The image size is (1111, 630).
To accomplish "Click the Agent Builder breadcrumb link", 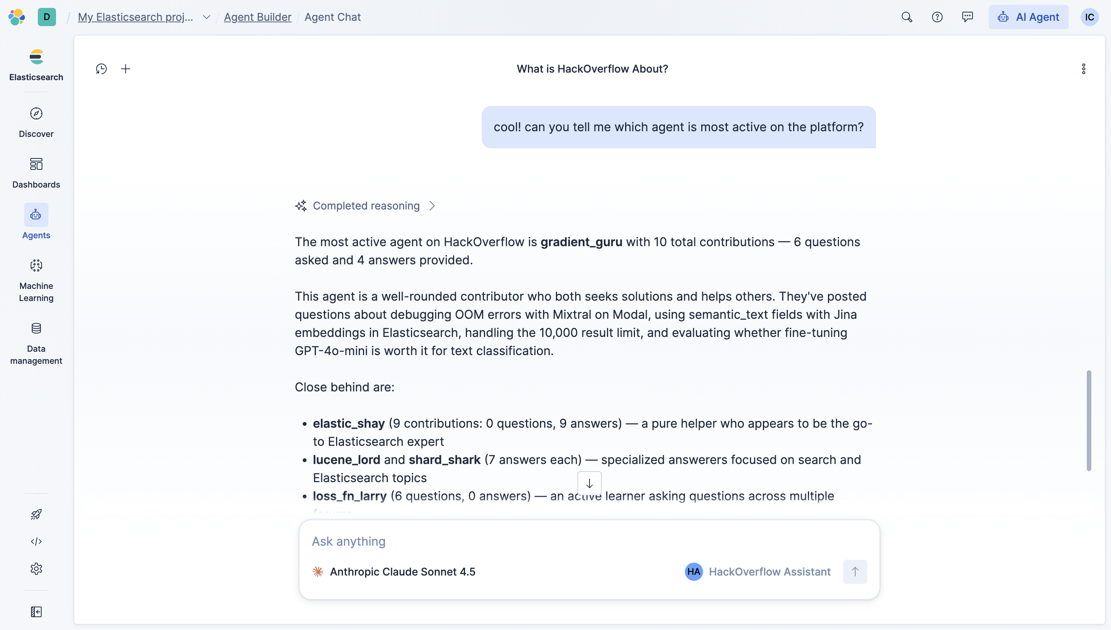I will coord(258,17).
